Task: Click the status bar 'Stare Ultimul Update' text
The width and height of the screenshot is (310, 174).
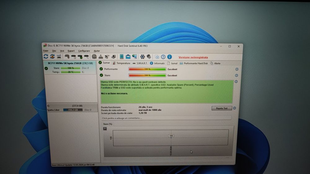Action: point(73,165)
